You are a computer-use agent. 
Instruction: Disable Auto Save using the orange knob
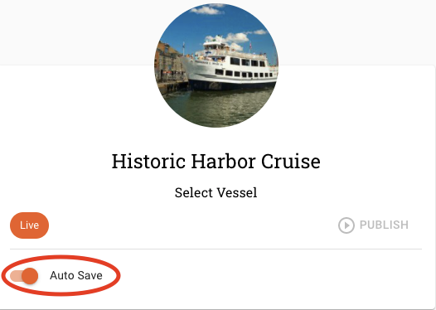coord(30,276)
